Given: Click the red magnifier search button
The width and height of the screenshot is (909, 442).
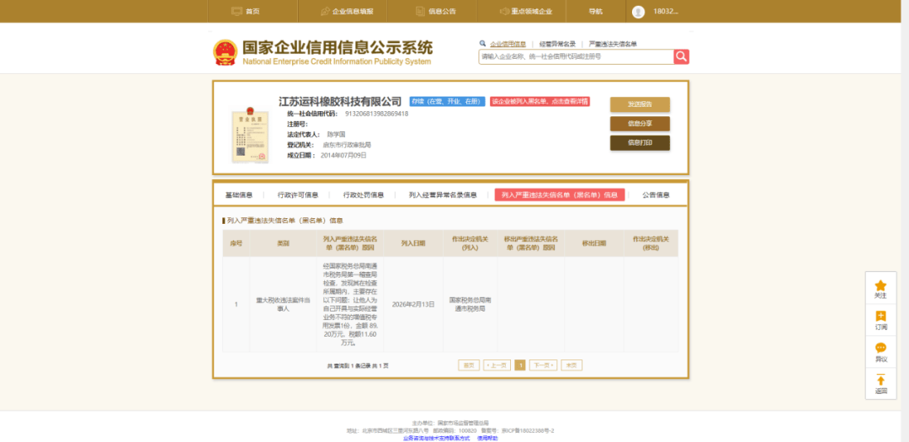Looking at the screenshot, I should 681,56.
